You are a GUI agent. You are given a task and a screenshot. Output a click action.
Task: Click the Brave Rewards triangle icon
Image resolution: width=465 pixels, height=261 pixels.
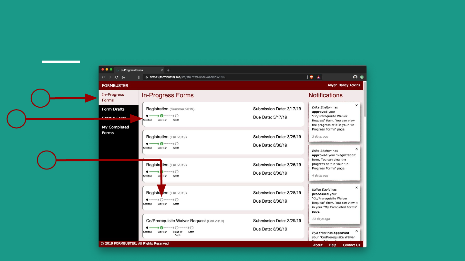coord(318,77)
